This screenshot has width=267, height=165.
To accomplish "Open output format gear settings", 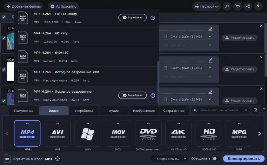I will [57, 159].
